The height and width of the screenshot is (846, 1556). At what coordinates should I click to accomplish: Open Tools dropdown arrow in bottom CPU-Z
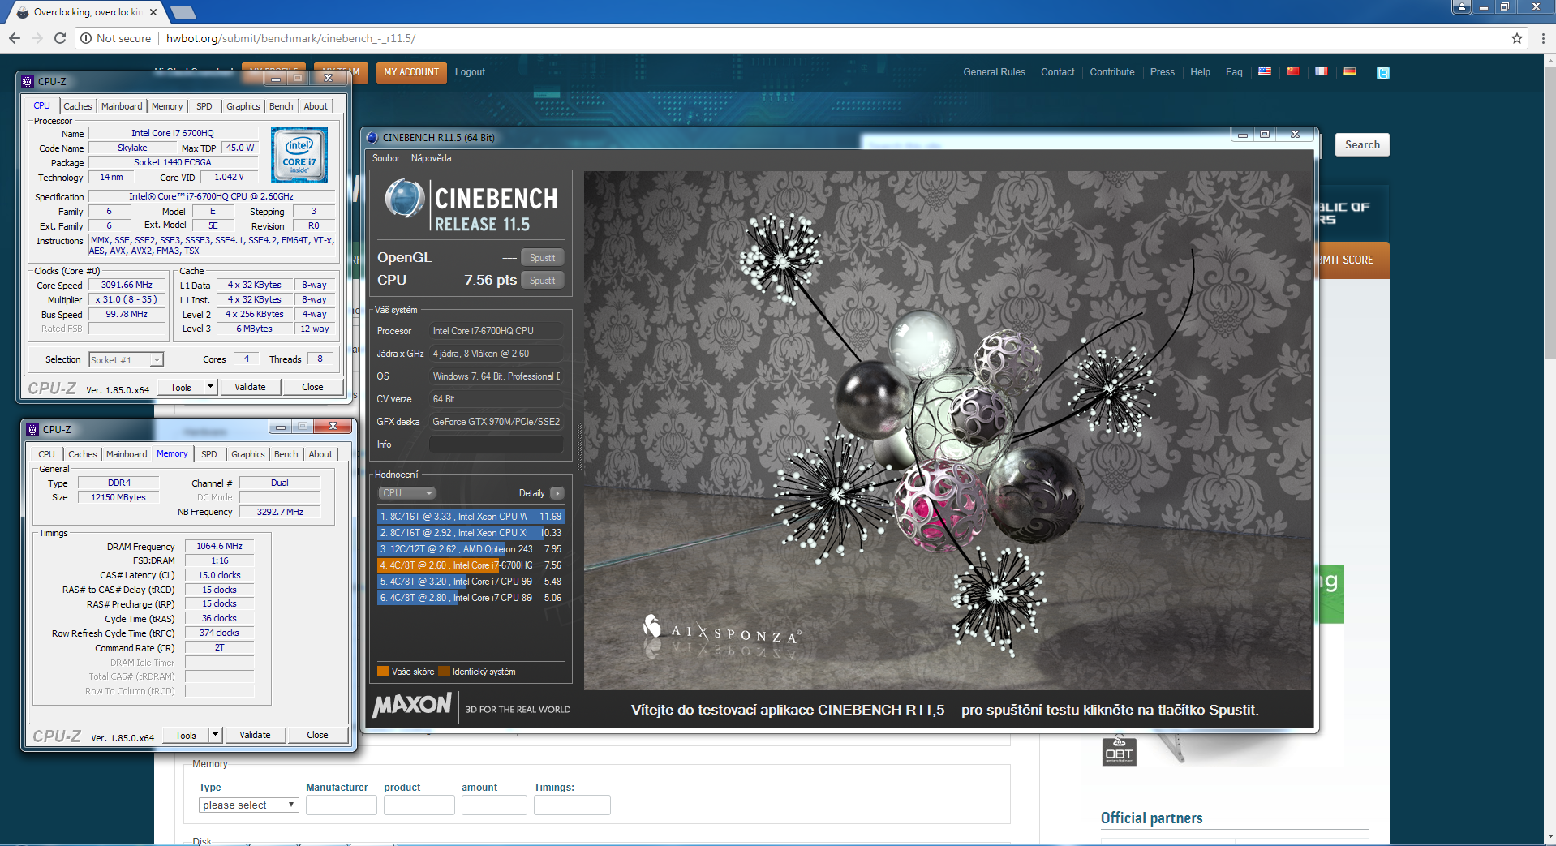tap(215, 735)
